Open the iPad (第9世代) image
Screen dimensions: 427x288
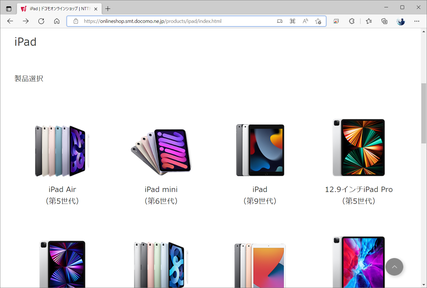(x=260, y=150)
